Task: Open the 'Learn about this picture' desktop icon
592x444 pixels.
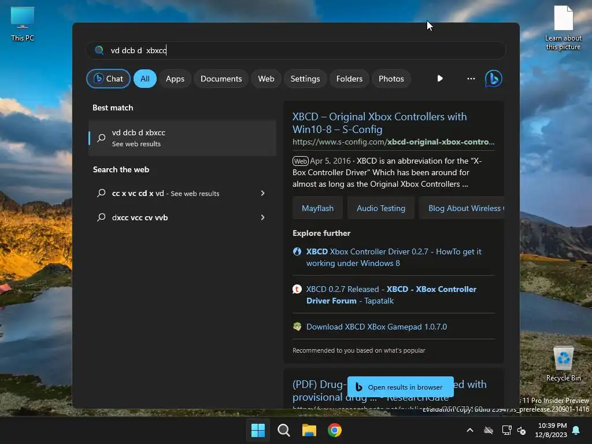Action: [563, 28]
